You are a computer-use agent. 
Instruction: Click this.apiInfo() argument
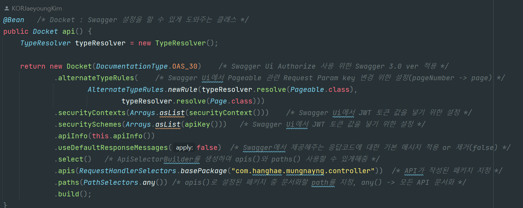121,136
